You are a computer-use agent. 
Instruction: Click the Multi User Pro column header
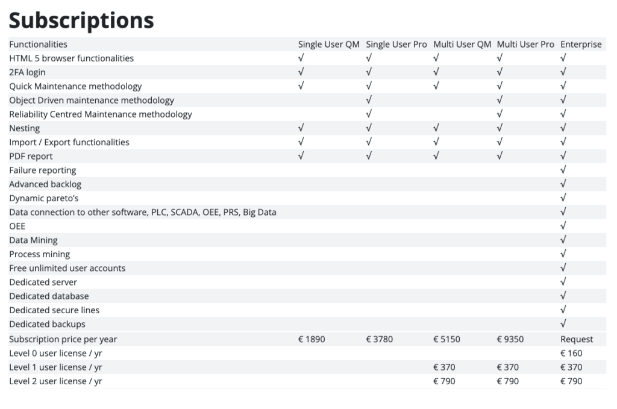(x=525, y=45)
